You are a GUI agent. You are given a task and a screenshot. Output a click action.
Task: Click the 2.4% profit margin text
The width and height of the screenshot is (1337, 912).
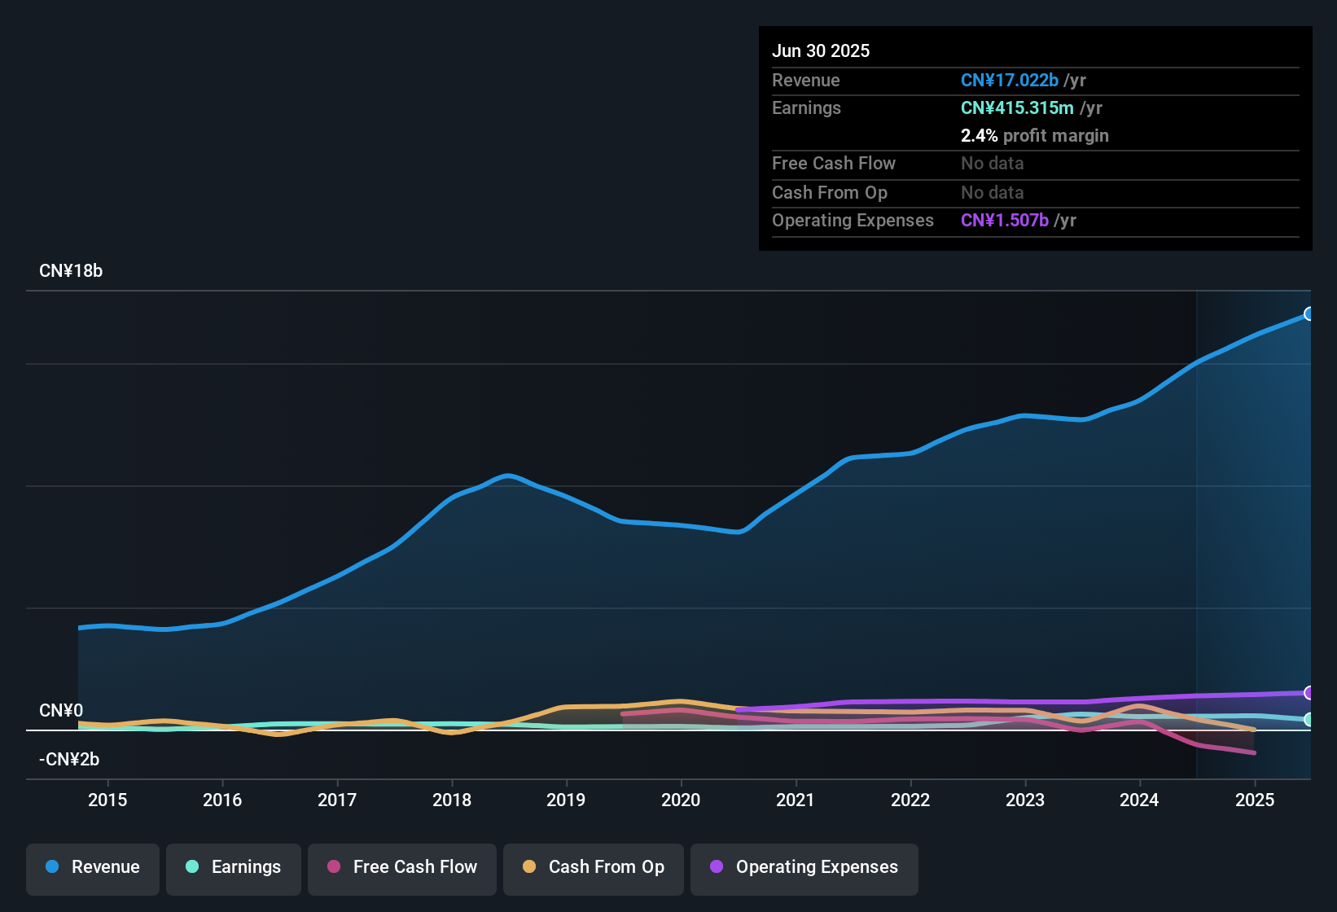[1034, 136]
